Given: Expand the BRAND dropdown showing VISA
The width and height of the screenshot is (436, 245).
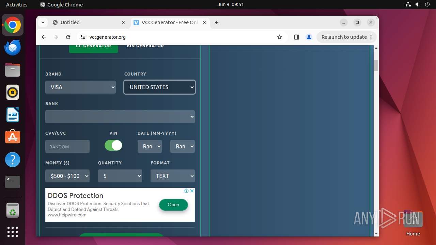Looking at the screenshot, I should point(80,87).
